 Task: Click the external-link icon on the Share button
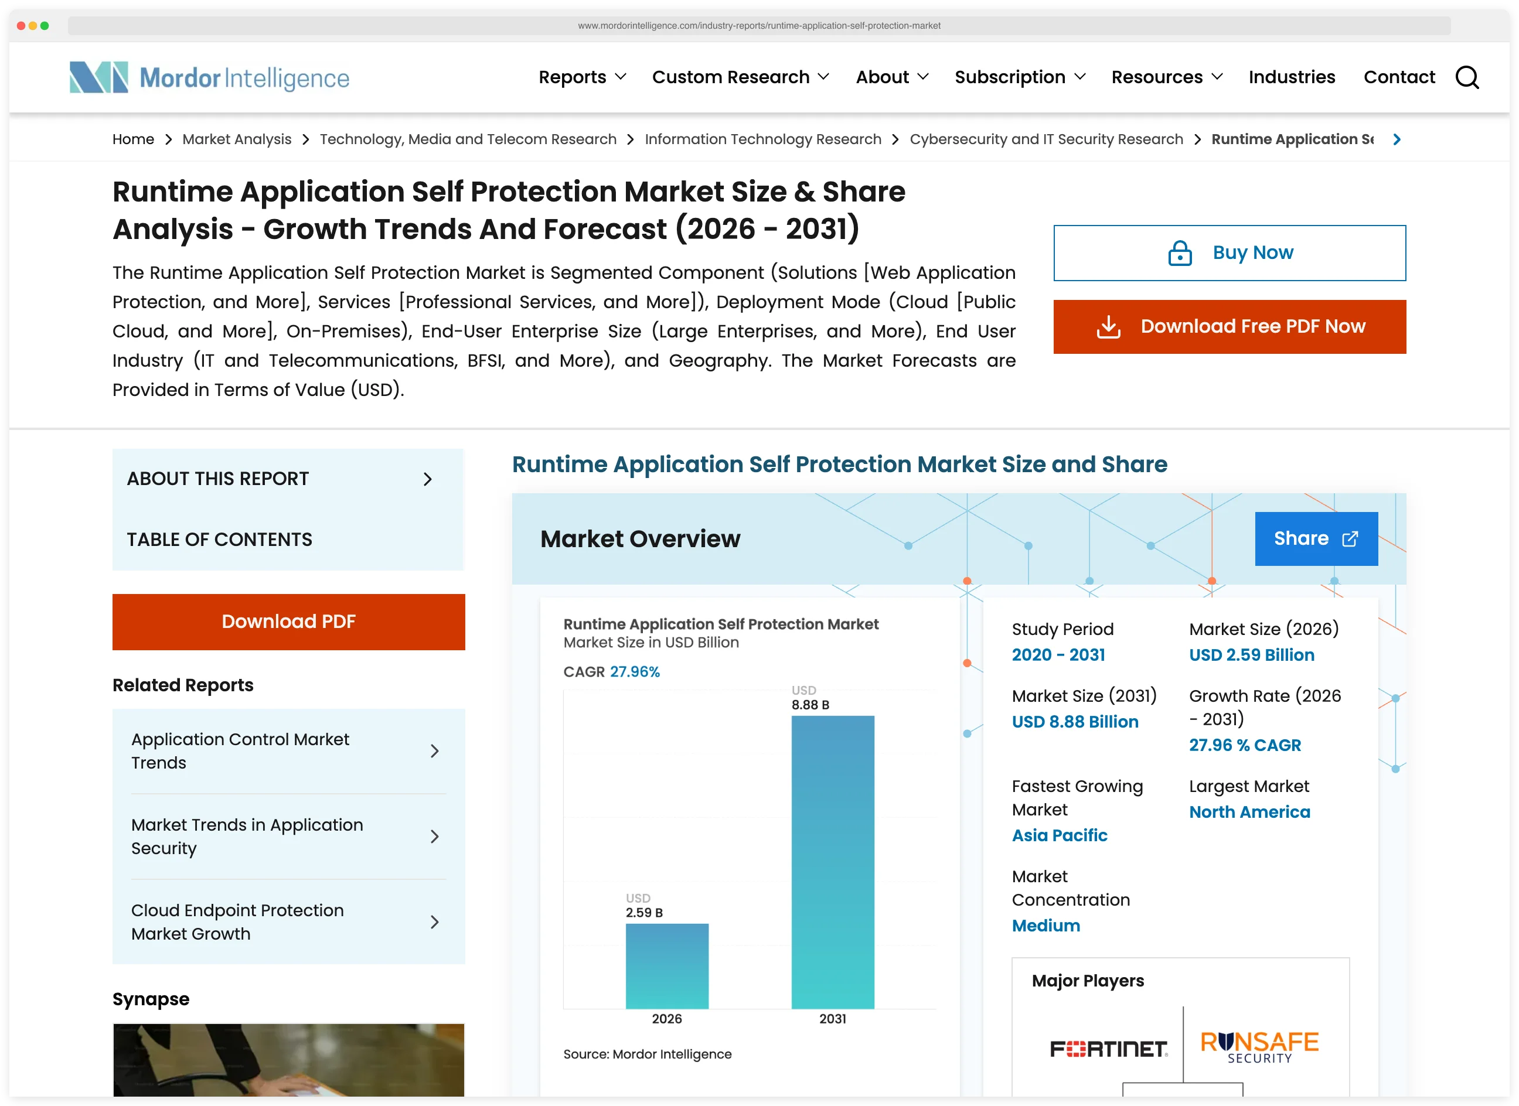click(1351, 538)
